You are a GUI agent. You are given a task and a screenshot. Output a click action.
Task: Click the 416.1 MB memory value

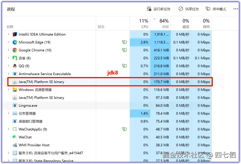click(161, 50)
